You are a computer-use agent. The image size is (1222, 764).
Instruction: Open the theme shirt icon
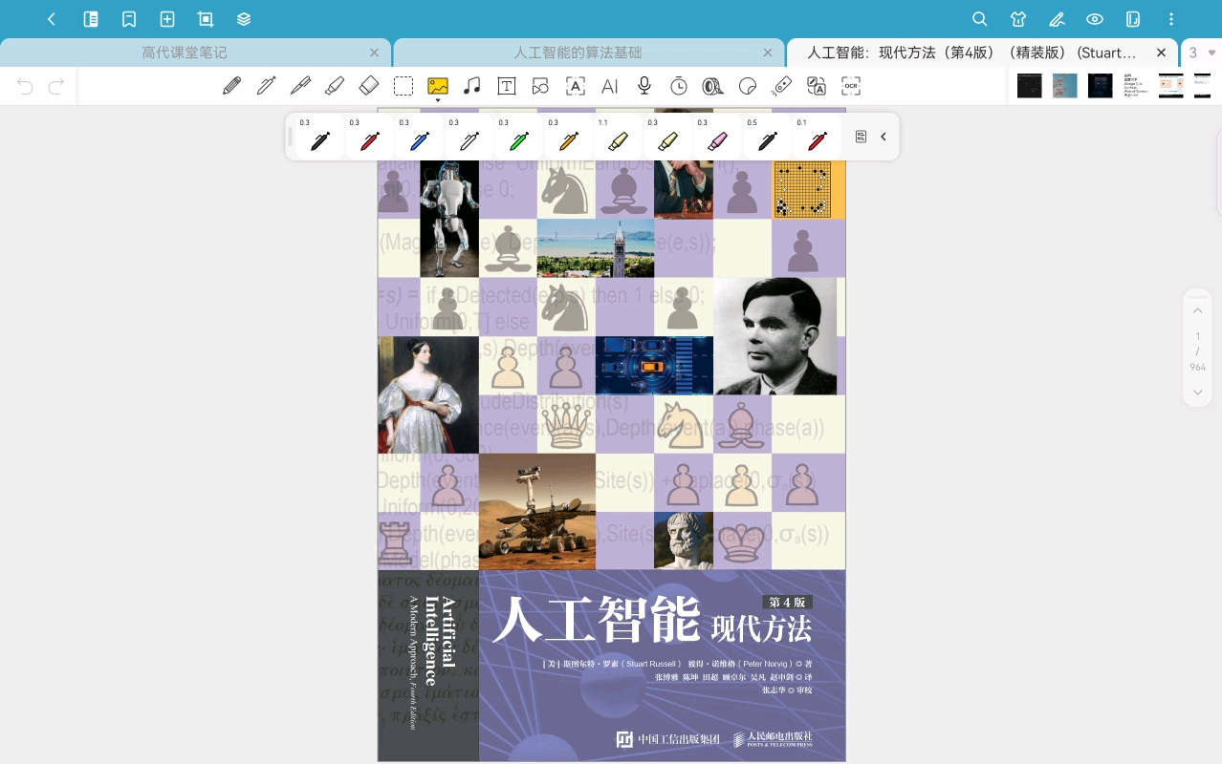(x=1018, y=19)
